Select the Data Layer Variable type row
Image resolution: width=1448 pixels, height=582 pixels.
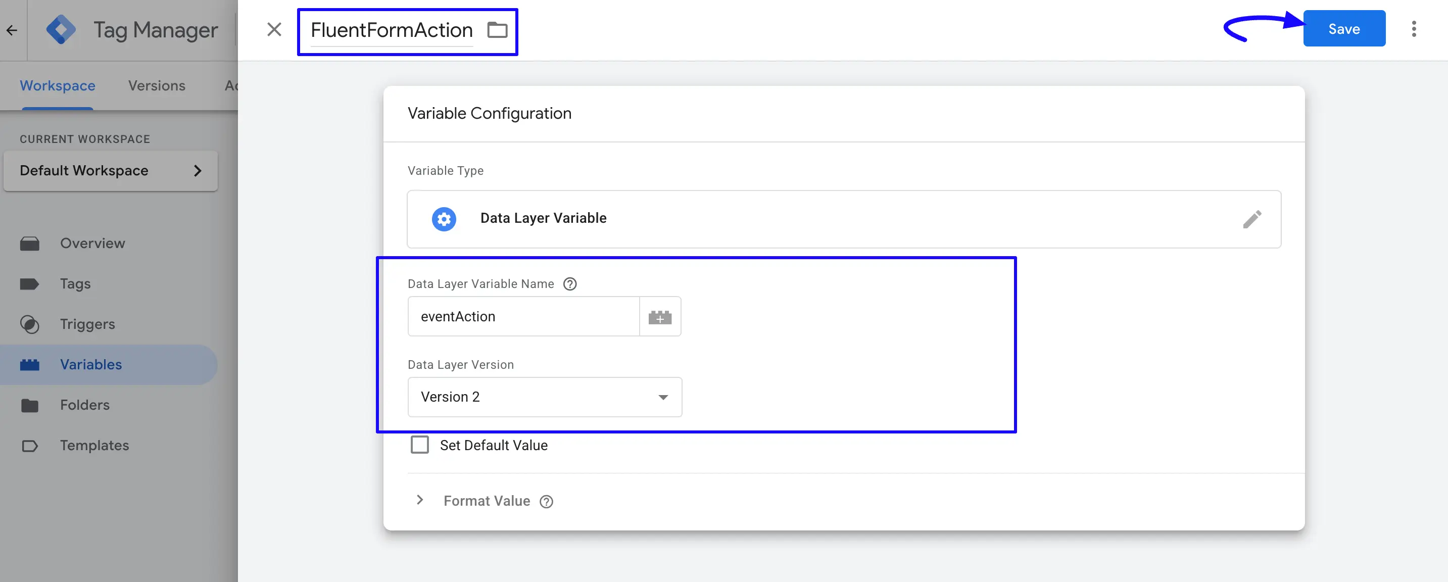click(844, 219)
